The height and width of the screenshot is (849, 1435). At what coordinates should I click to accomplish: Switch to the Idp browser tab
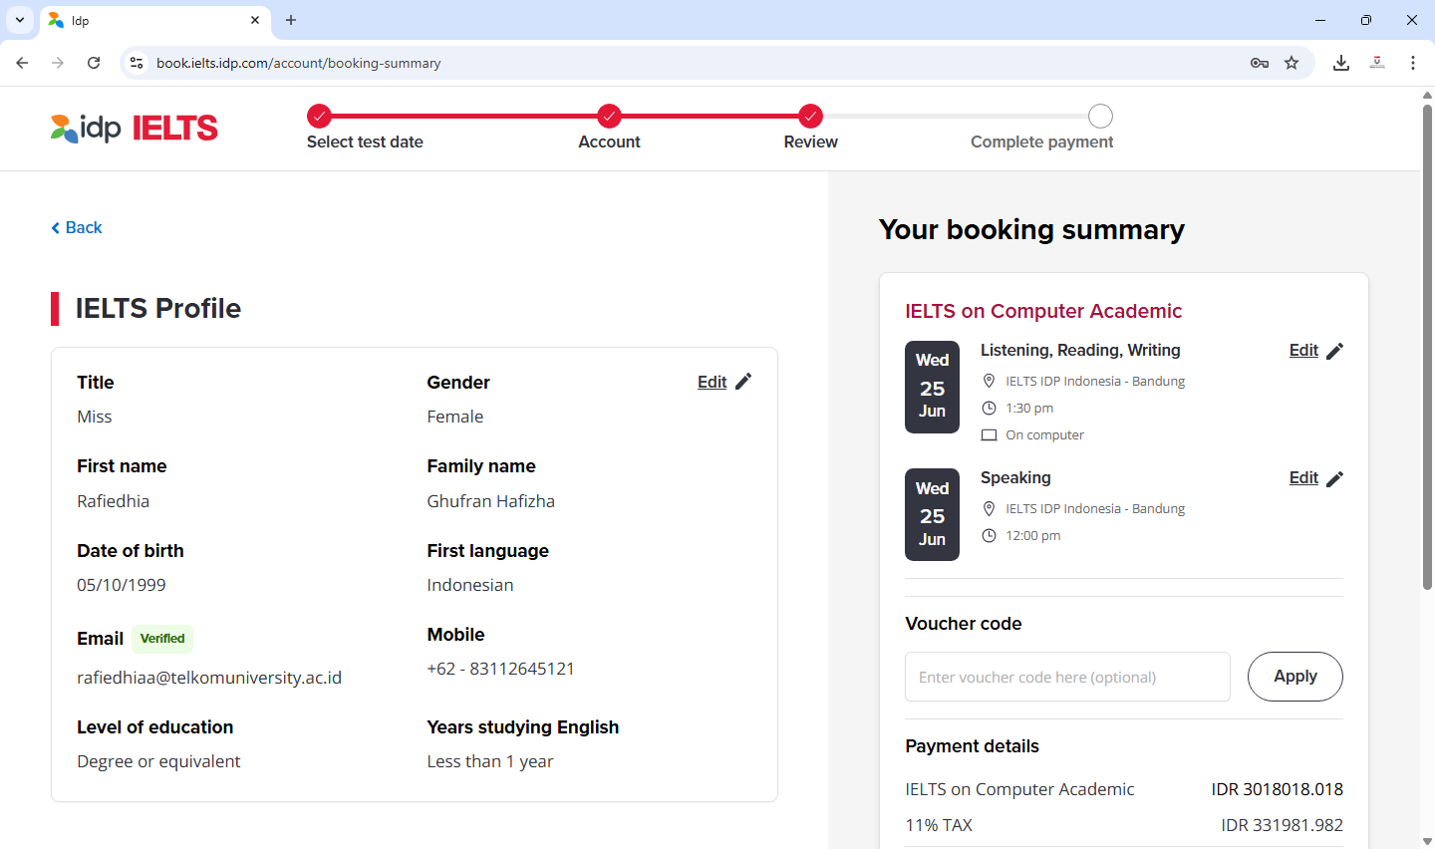click(149, 20)
